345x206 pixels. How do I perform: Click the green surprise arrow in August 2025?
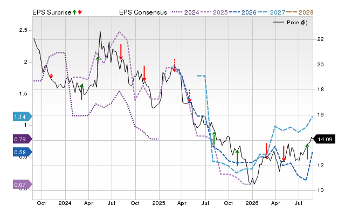pyautogui.click(x=214, y=139)
